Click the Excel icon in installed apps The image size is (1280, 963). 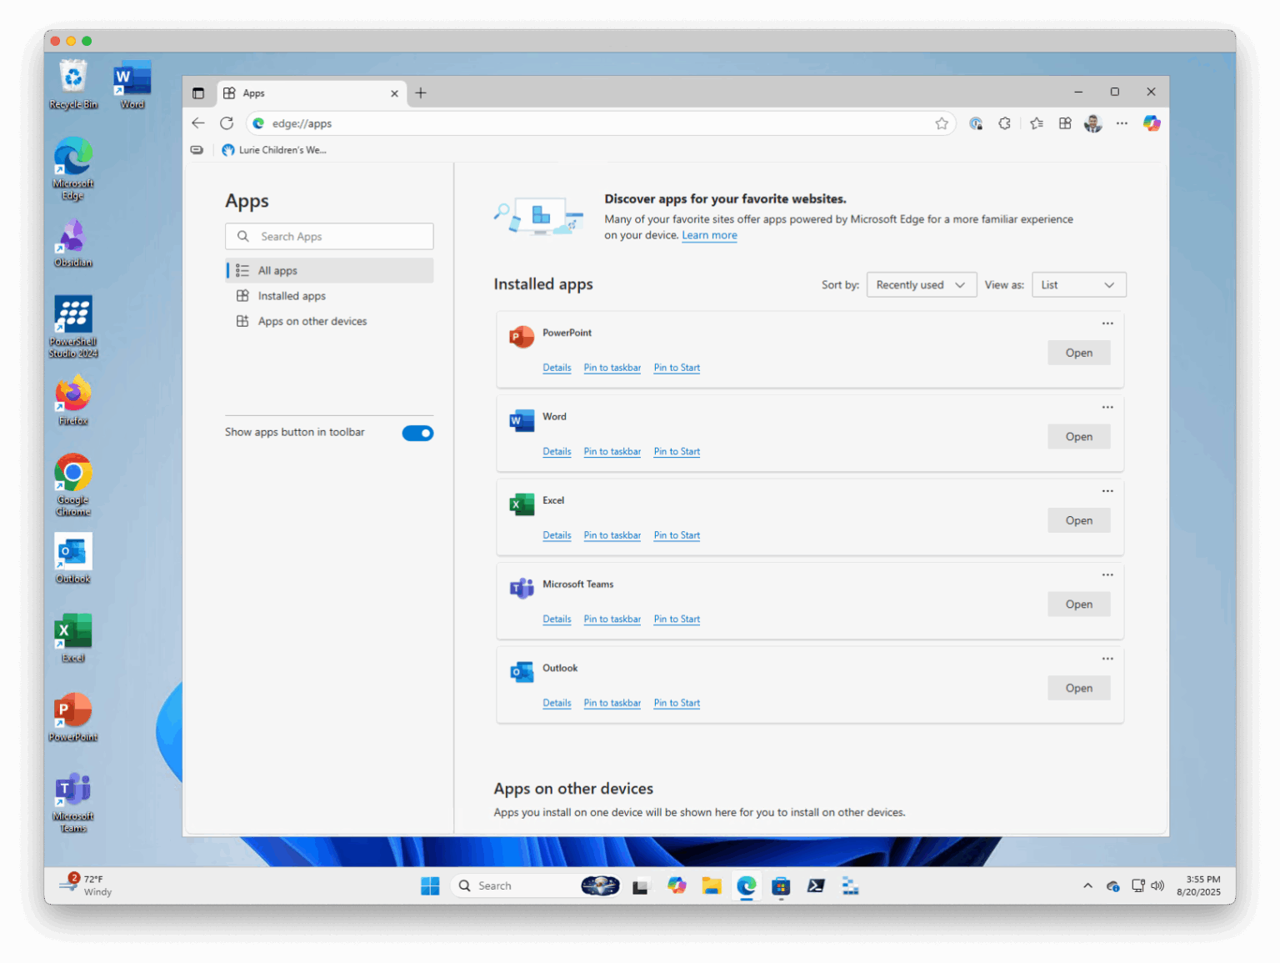tap(522, 504)
